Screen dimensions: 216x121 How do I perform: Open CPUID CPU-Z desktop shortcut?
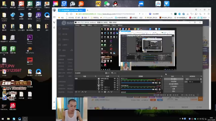38,17
